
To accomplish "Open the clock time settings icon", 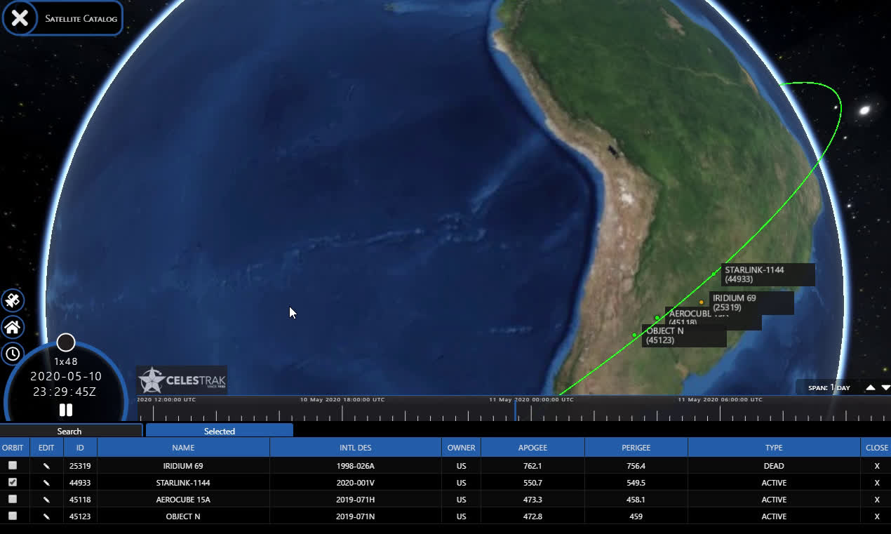I will coord(13,354).
